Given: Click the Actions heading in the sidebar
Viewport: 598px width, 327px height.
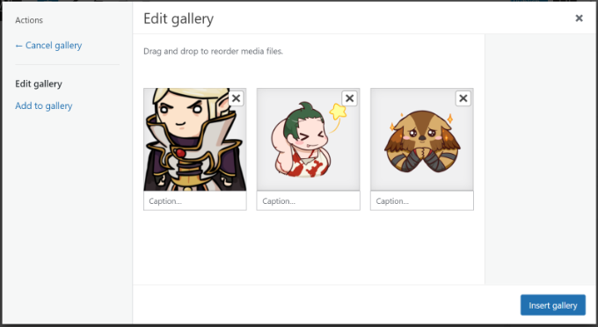Looking at the screenshot, I should click(x=29, y=20).
